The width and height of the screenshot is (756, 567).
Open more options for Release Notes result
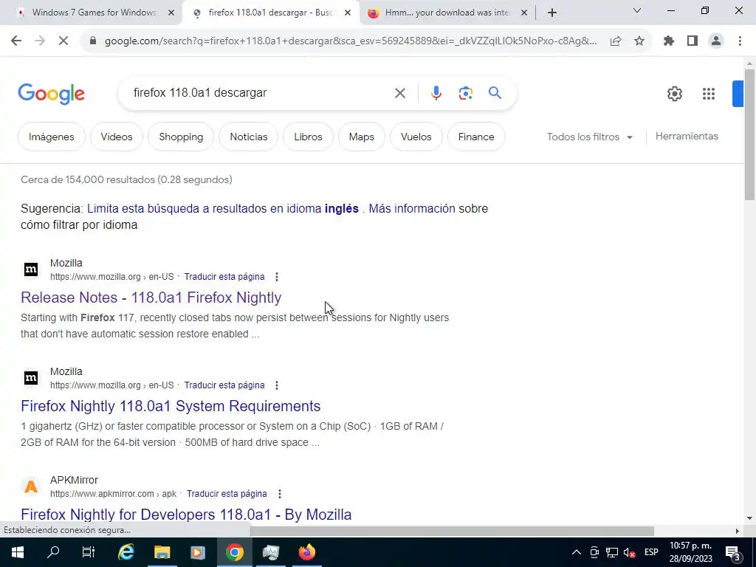click(277, 277)
